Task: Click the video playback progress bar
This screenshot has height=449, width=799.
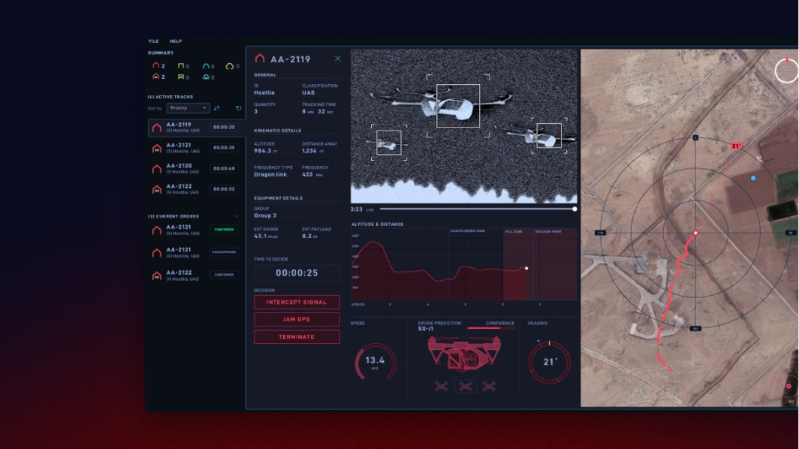Action: [x=477, y=209]
